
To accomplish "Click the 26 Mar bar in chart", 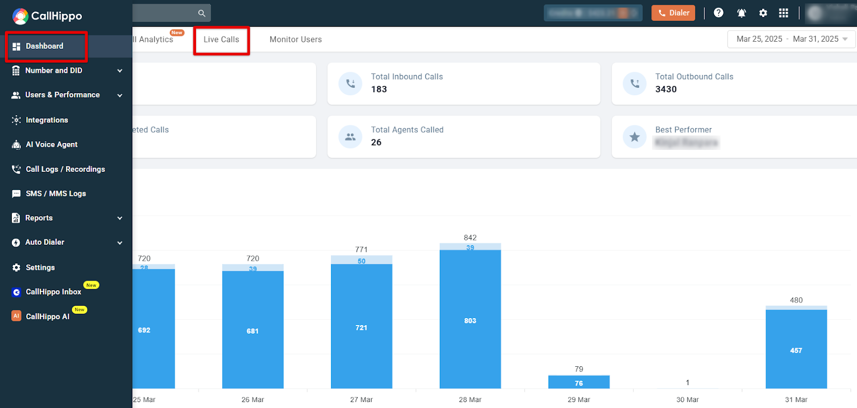I will pyautogui.click(x=253, y=326).
